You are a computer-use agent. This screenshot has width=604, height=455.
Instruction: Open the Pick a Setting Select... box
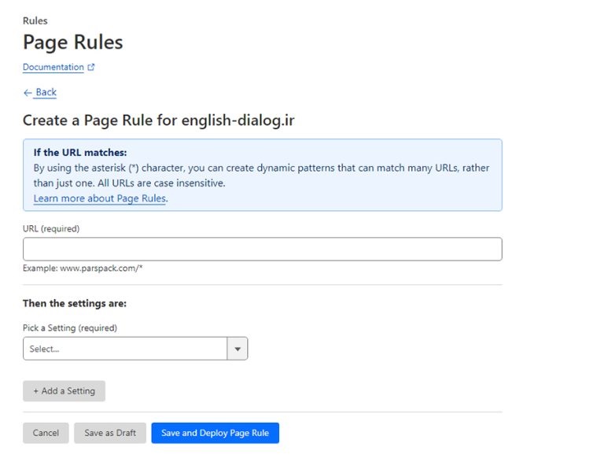[x=124, y=349]
